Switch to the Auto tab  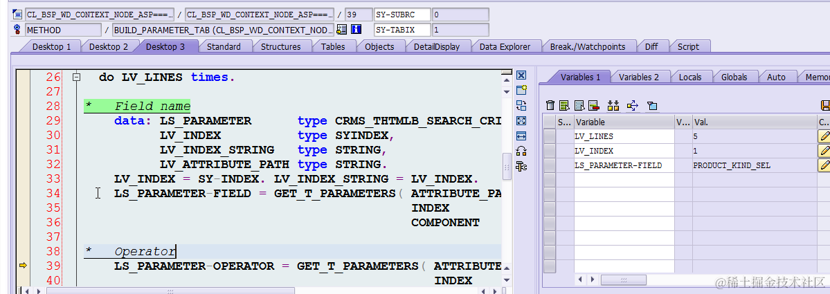click(776, 77)
